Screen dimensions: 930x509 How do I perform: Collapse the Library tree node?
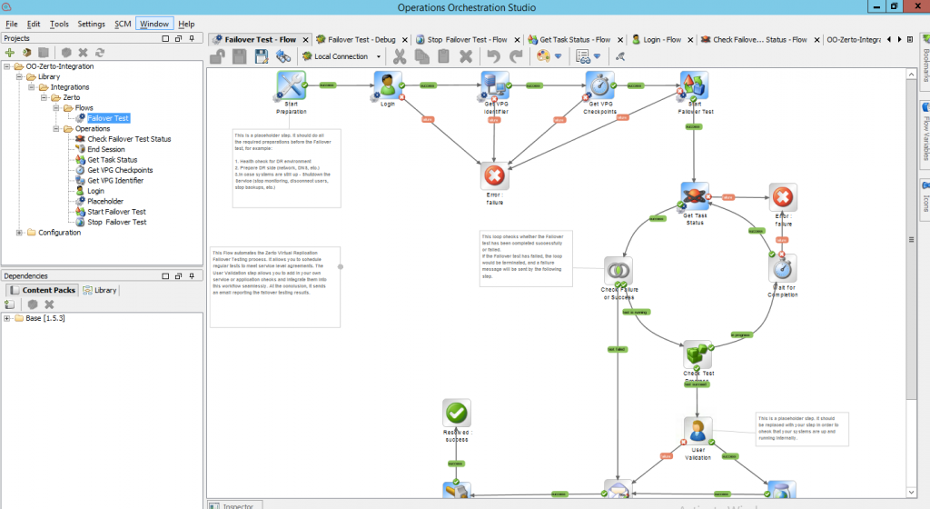click(x=19, y=76)
